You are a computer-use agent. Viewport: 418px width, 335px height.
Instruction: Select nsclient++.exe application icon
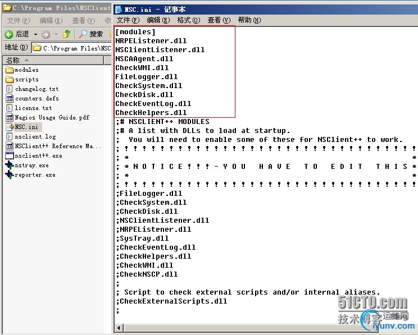point(10,155)
